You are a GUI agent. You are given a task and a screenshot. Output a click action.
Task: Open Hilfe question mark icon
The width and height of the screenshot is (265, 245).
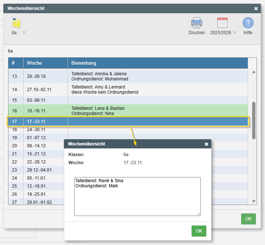[x=248, y=23]
